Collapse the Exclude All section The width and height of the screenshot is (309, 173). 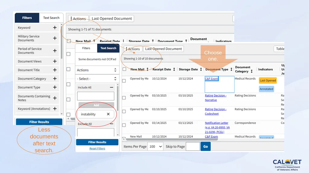112,124
